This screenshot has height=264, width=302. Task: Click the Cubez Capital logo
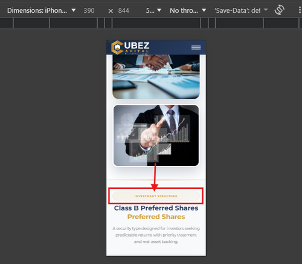[x=130, y=48]
